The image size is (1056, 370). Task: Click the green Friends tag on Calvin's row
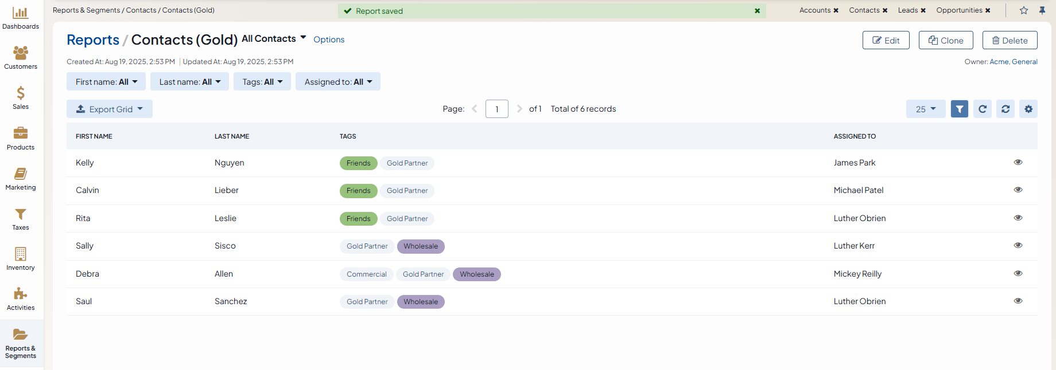[x=358, y=191]
